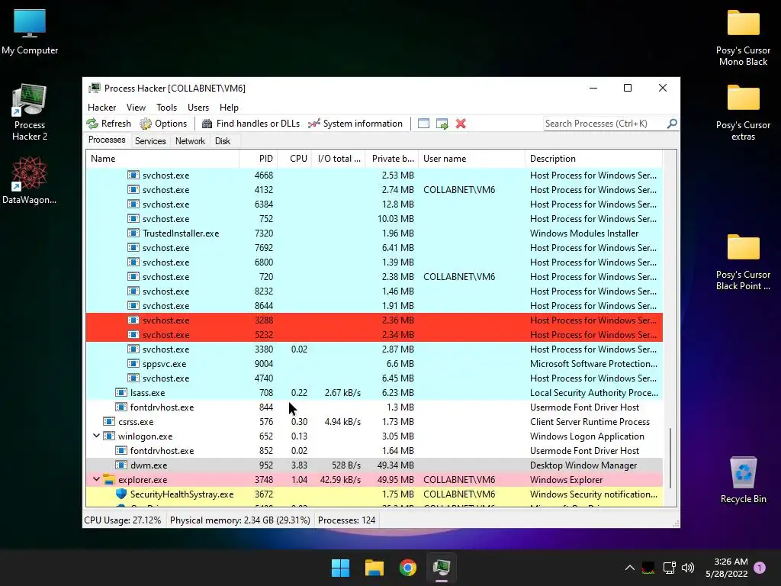Click the Windows Explorer description text
The width and height of the screenshot is (781, 586).
(567, 480)
